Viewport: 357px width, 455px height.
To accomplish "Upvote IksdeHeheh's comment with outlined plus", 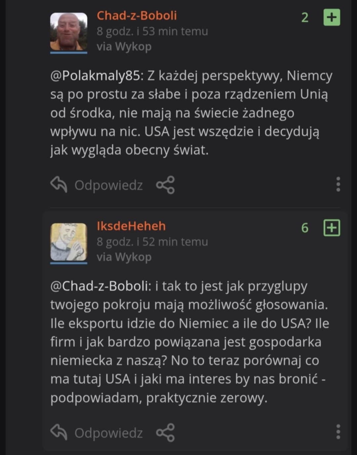I will pos(332,228).
